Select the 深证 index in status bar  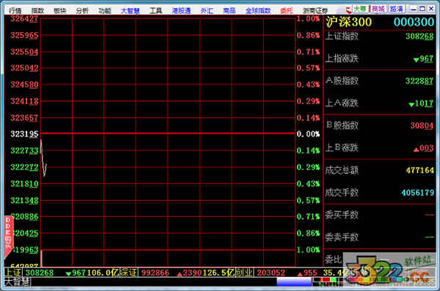click(x=128, y=273)
